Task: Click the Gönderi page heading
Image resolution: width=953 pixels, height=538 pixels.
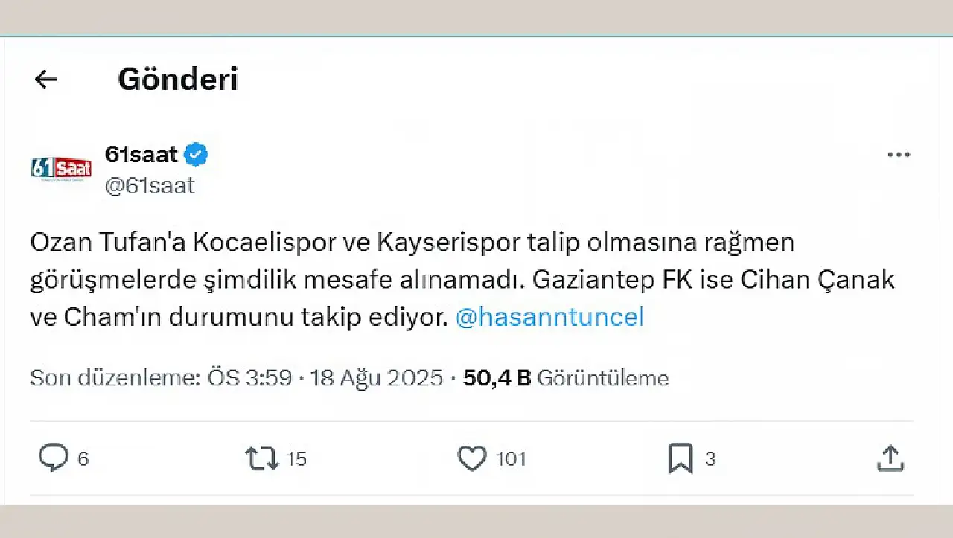Action: [x=178, y=80]
